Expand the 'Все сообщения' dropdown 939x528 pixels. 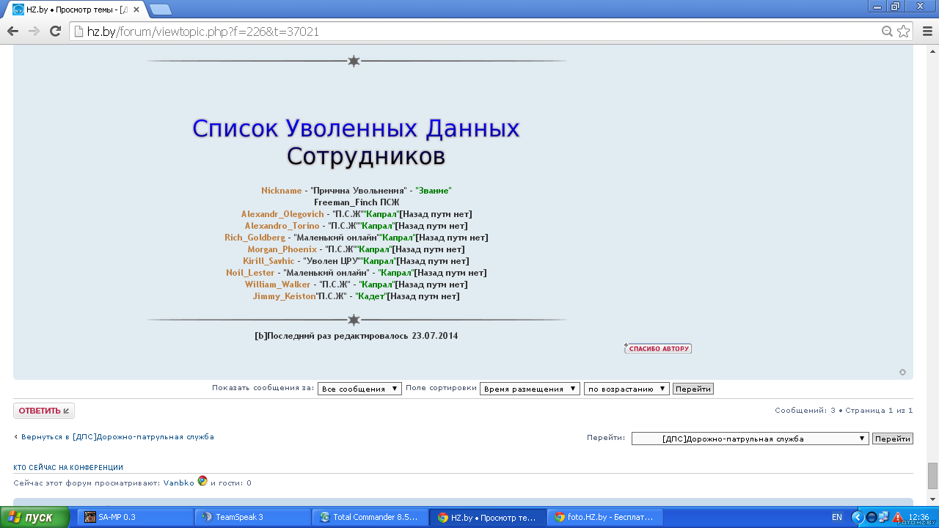(359, 389)
